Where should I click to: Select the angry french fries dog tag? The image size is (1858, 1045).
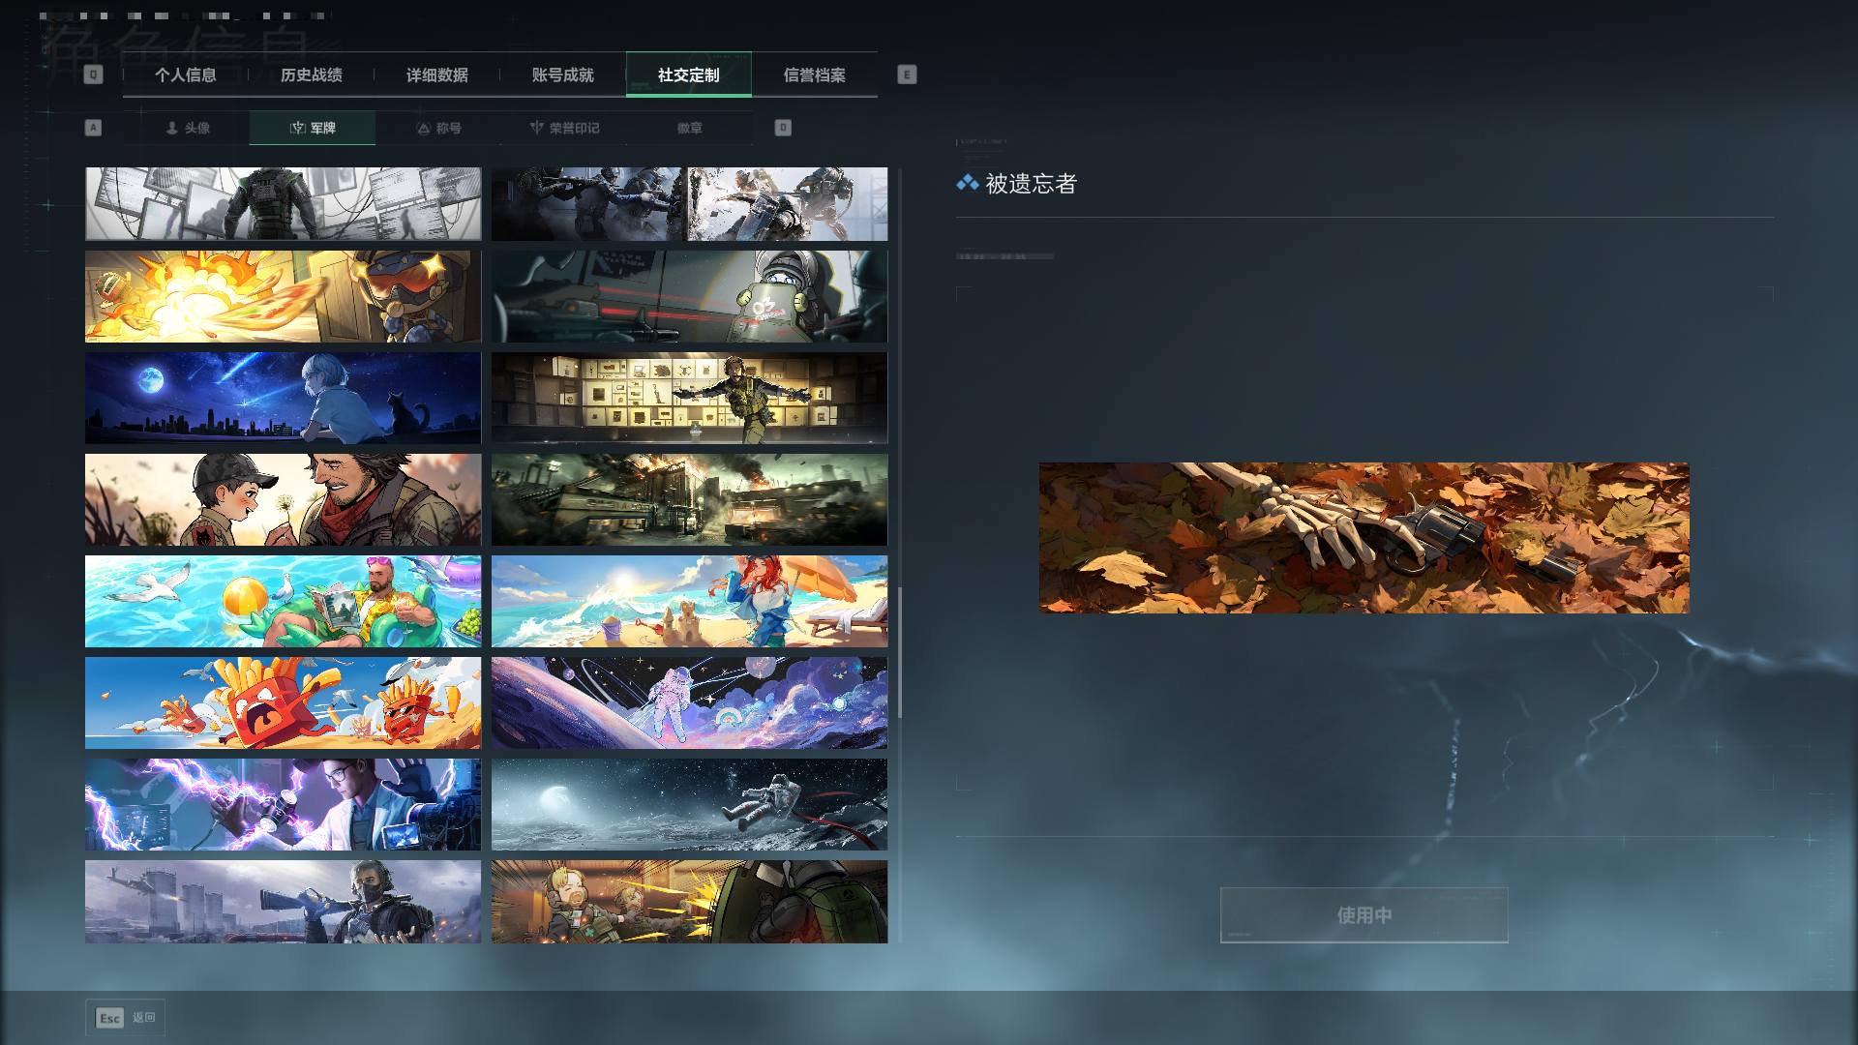(x=283, y=702)
